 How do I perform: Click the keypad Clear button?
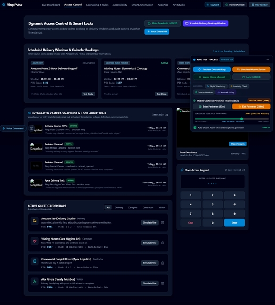pos(191,222)
